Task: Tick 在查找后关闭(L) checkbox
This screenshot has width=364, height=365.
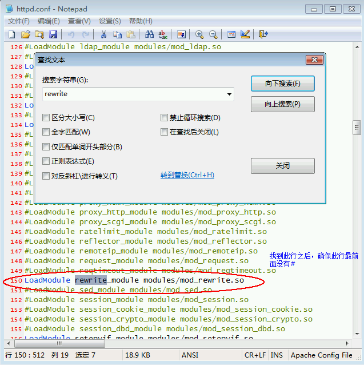Action: tap(164, 132)
